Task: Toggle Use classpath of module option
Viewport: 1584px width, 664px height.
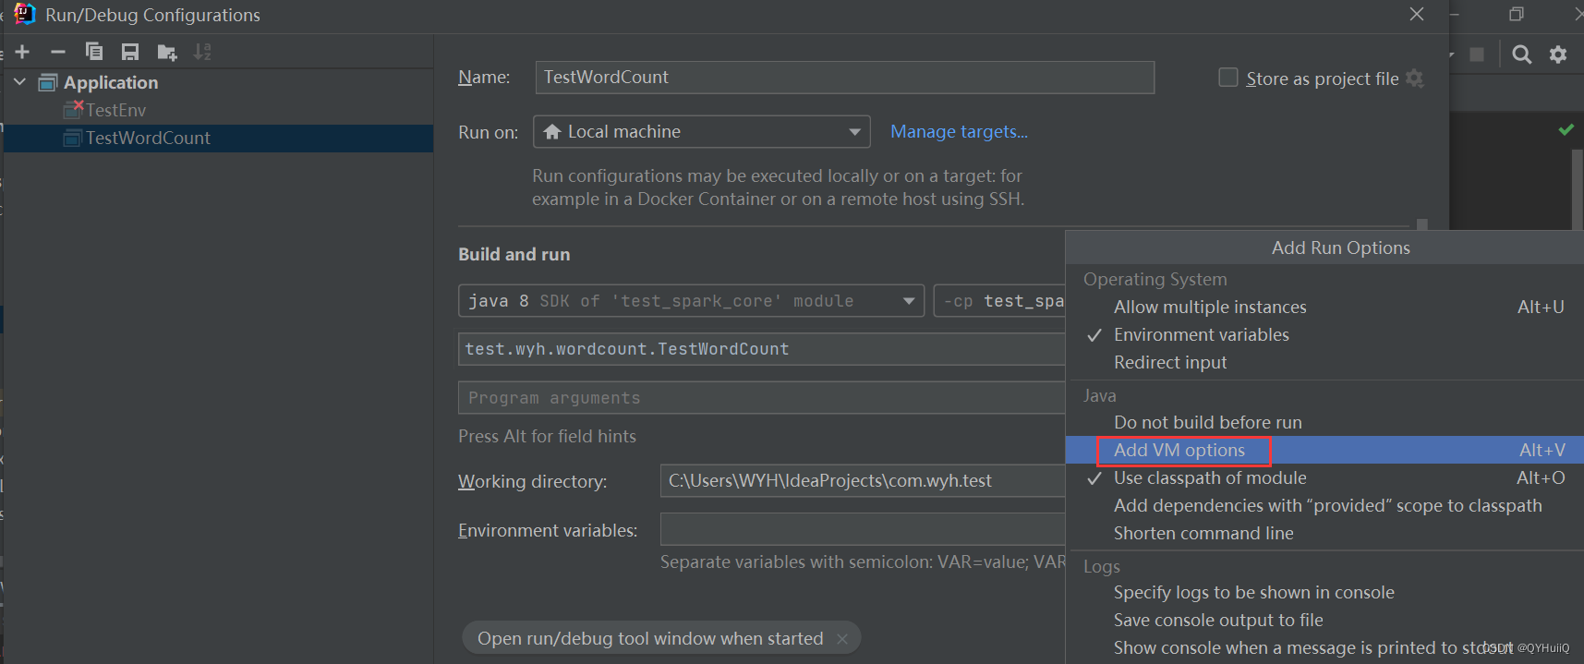Action: (x=1324, y=477)
